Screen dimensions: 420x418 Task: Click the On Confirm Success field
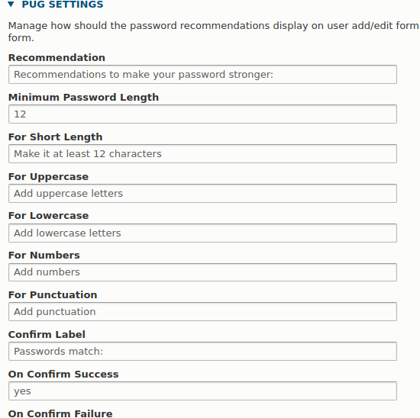tap(202, 391)
